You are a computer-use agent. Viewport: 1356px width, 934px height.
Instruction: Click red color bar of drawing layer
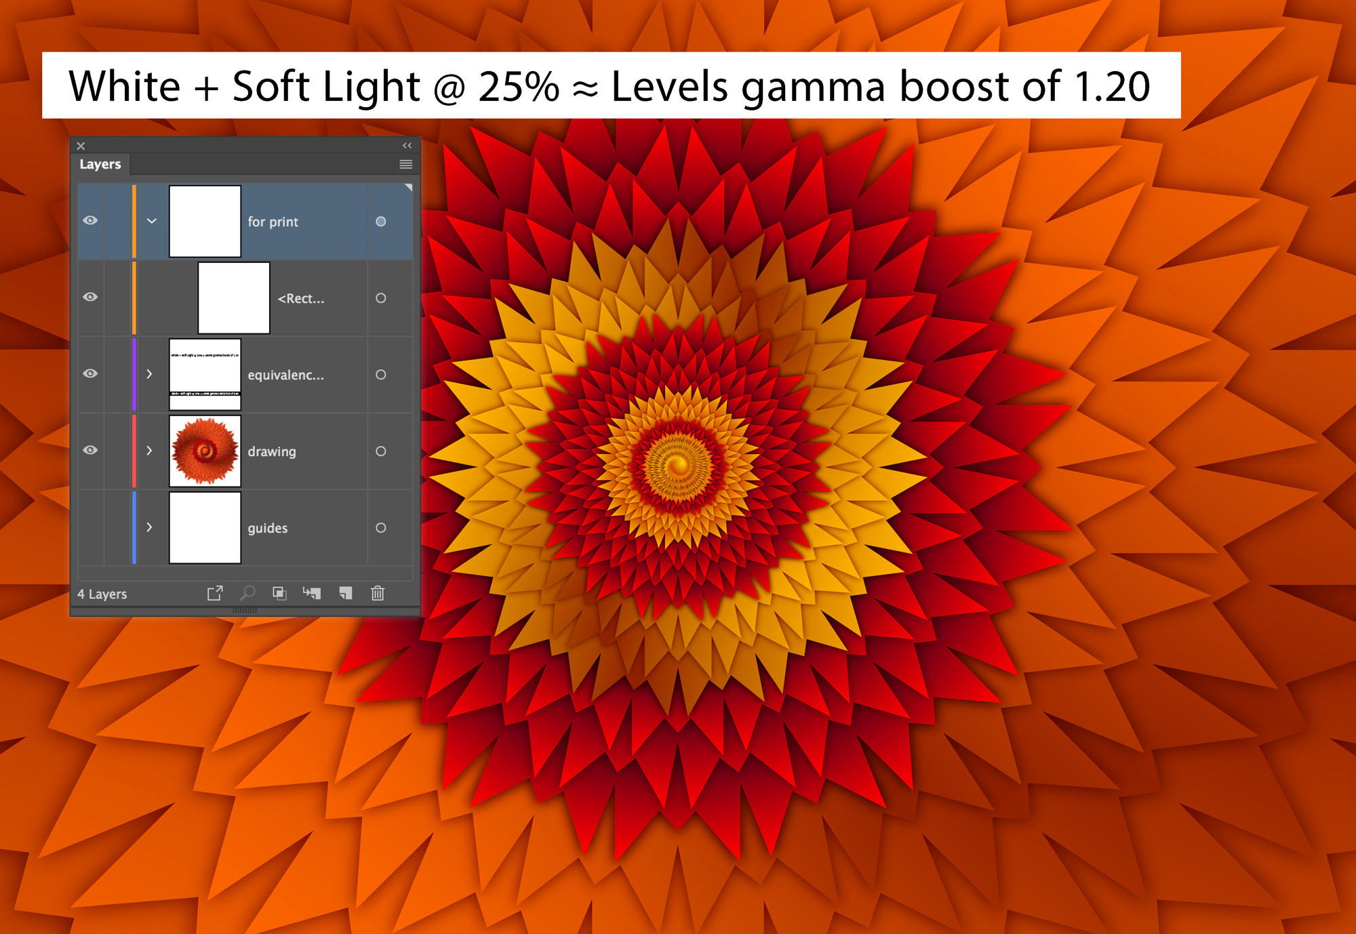(134, 451)
